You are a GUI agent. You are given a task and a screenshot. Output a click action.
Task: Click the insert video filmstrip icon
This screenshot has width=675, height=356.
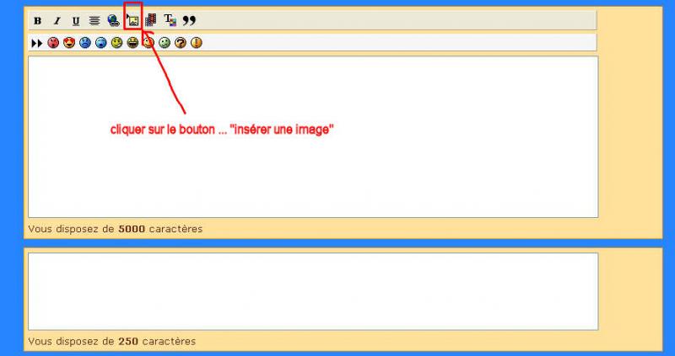[x=151, y=20]
